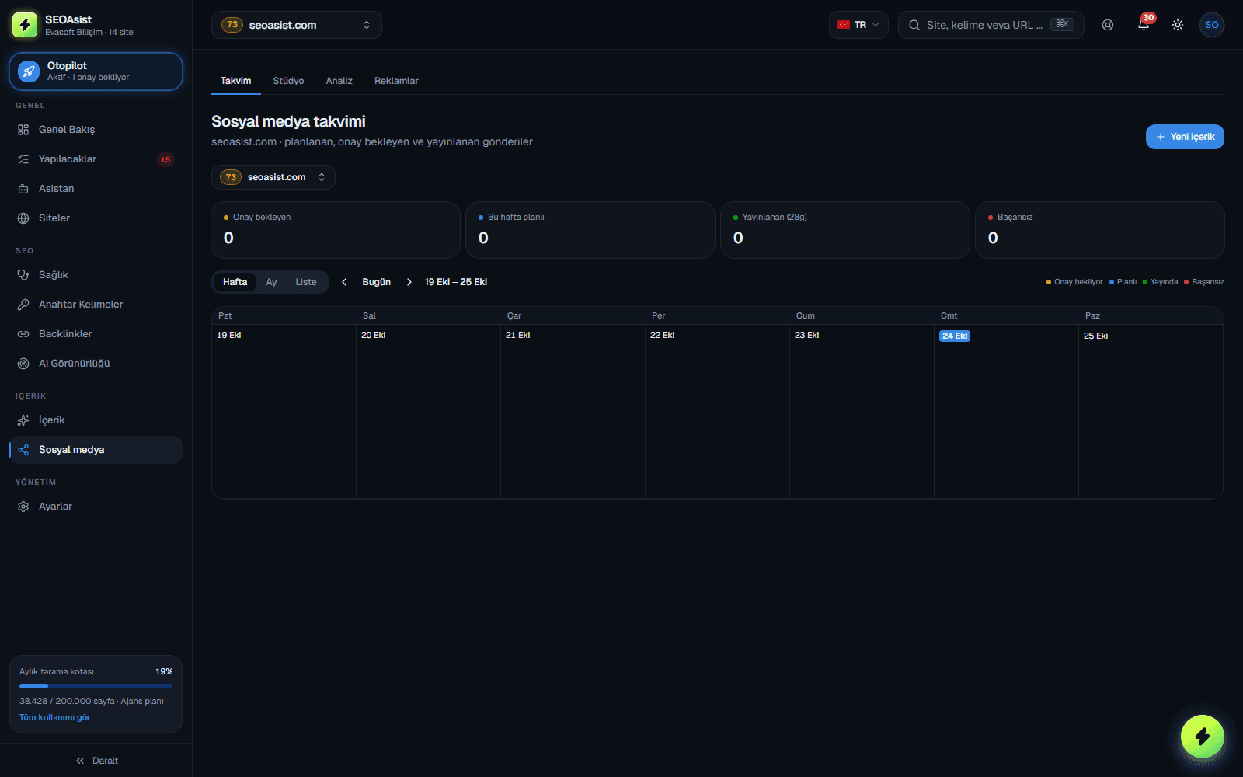Click the Yeni içerik button

coord(1185,137)
